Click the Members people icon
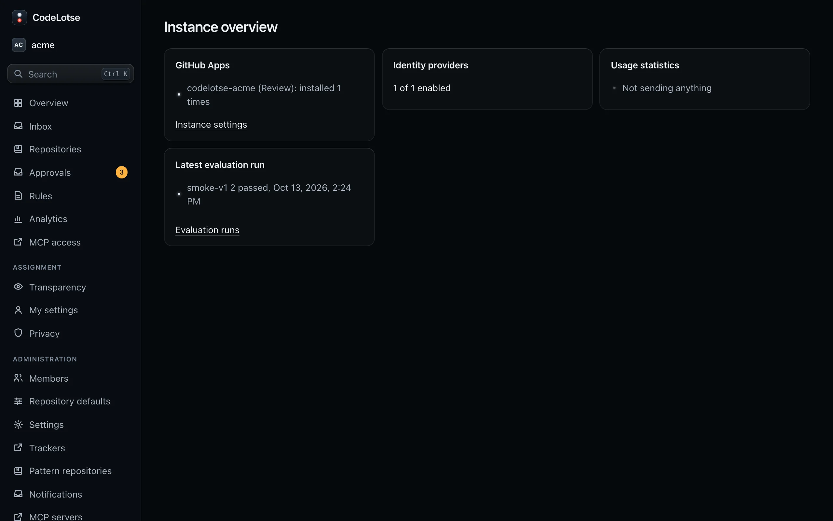The image size is (833, 521). 18,378
